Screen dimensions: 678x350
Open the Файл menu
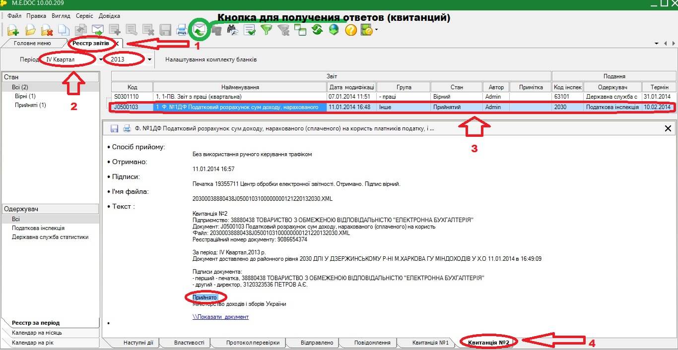pyautogui.click(x=14, y=16)
